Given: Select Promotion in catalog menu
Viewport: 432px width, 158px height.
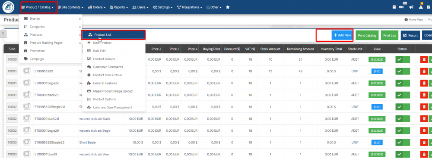Looking at the screenshot, I should click(51, 51).
